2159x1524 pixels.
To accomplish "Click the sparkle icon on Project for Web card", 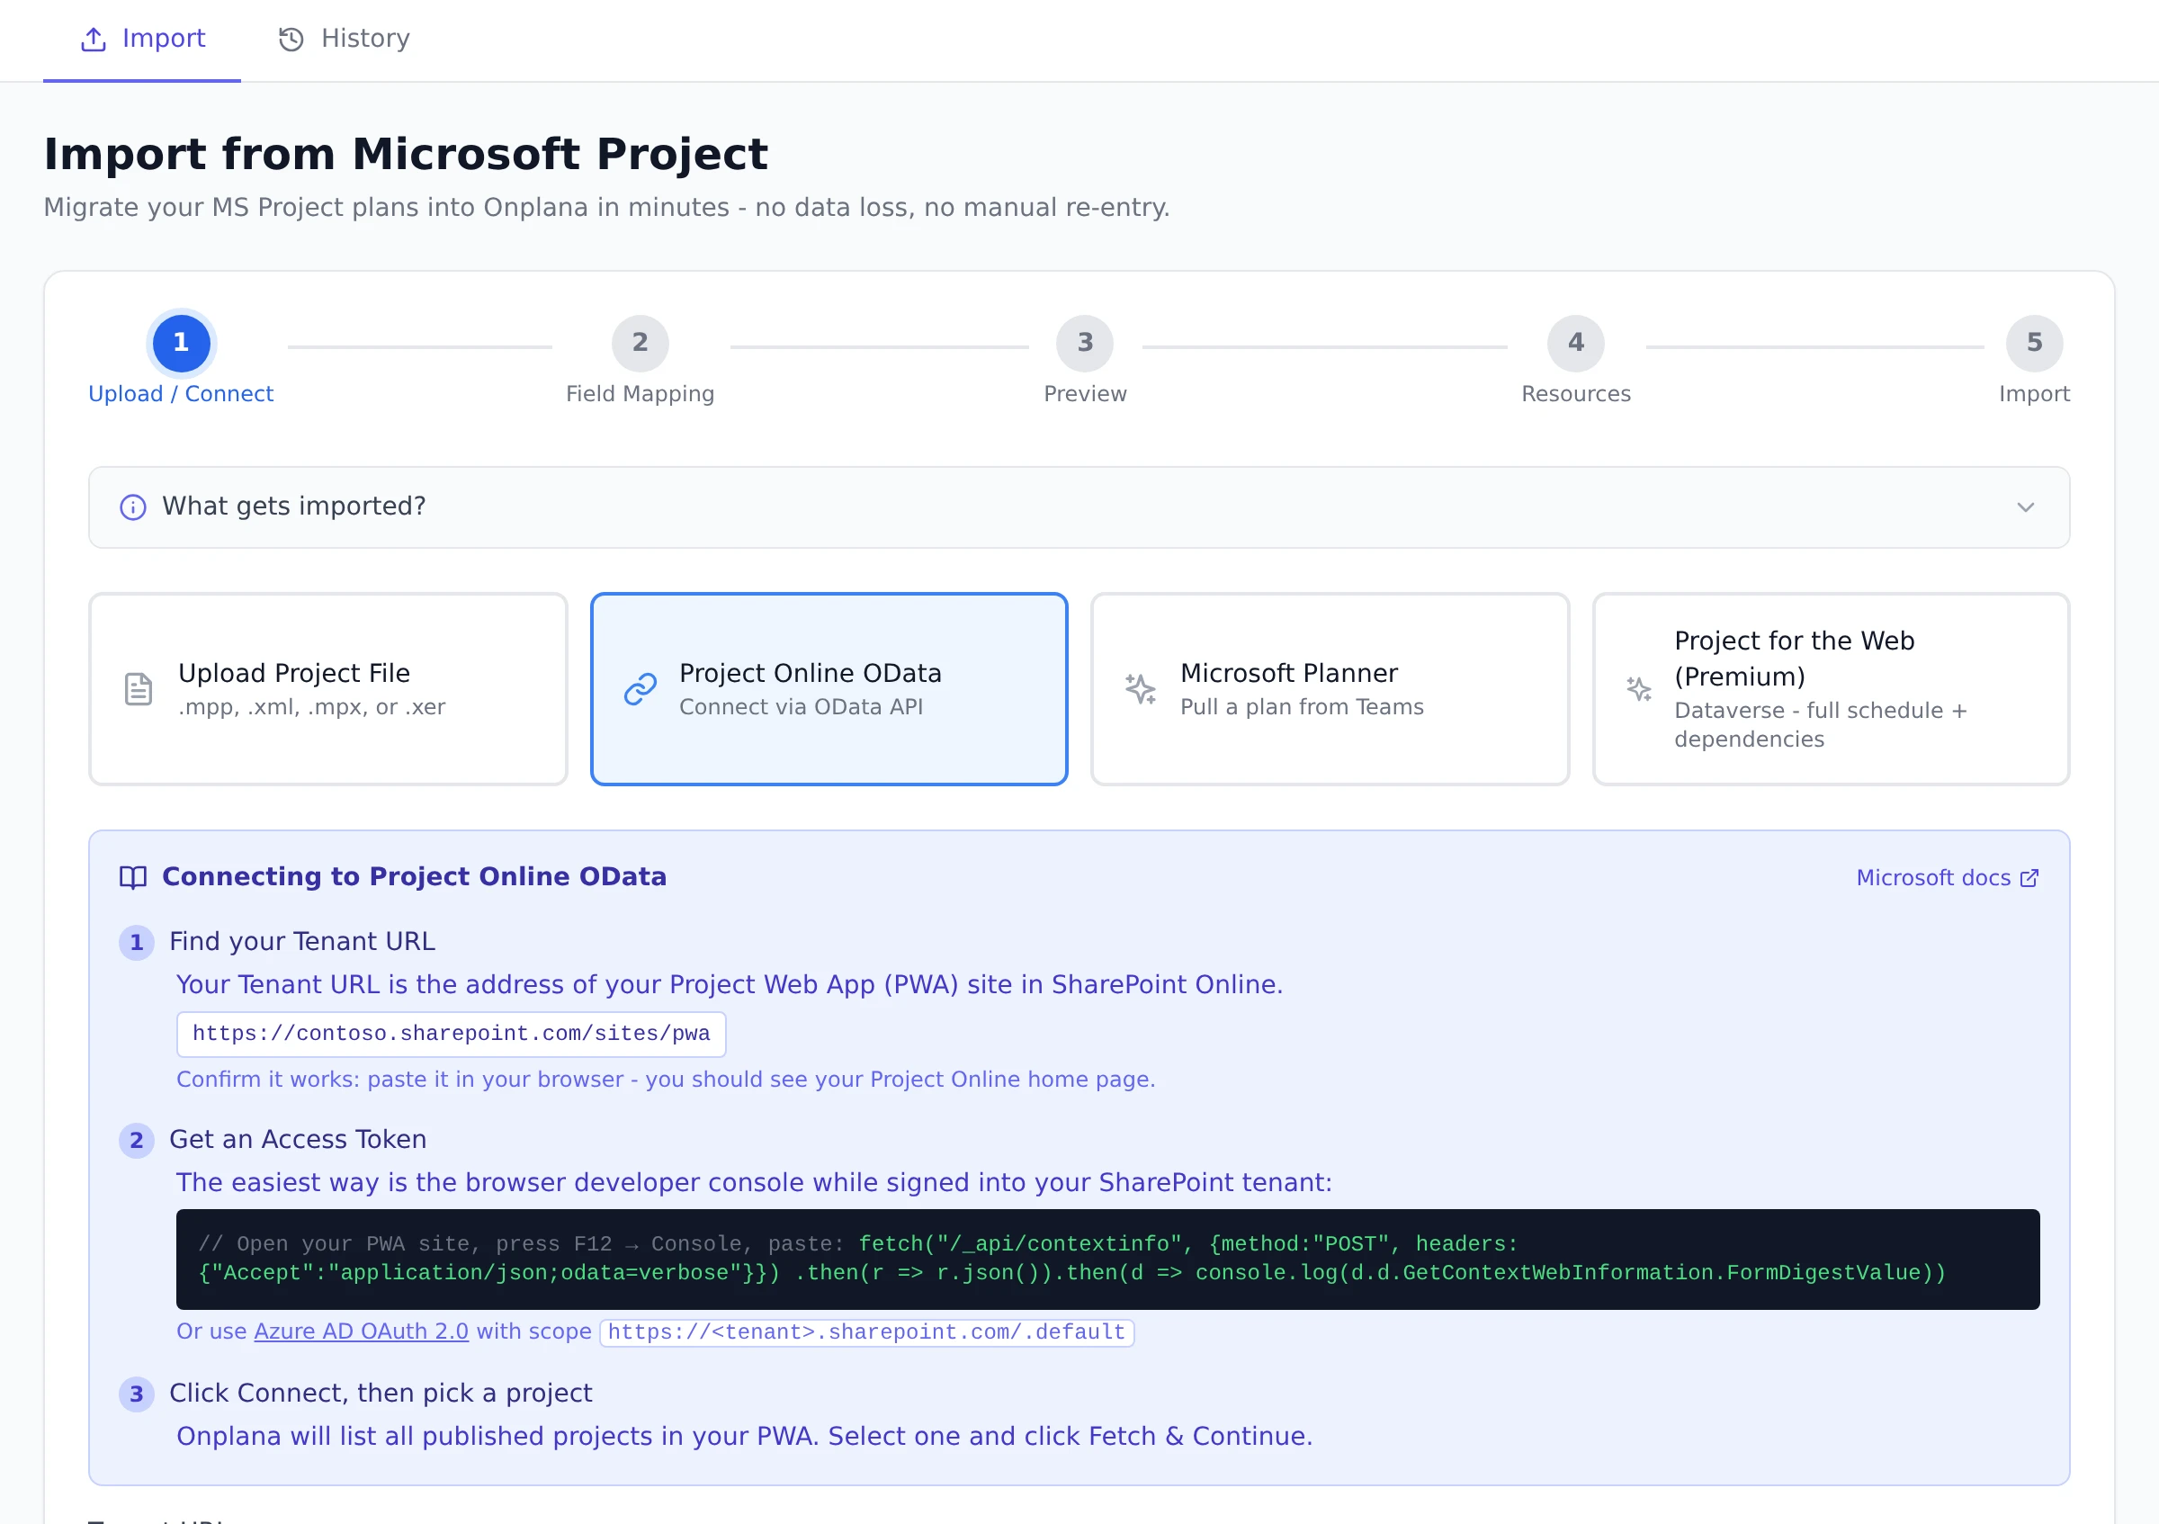I will pyautogui.click(x=1639, y=689).
